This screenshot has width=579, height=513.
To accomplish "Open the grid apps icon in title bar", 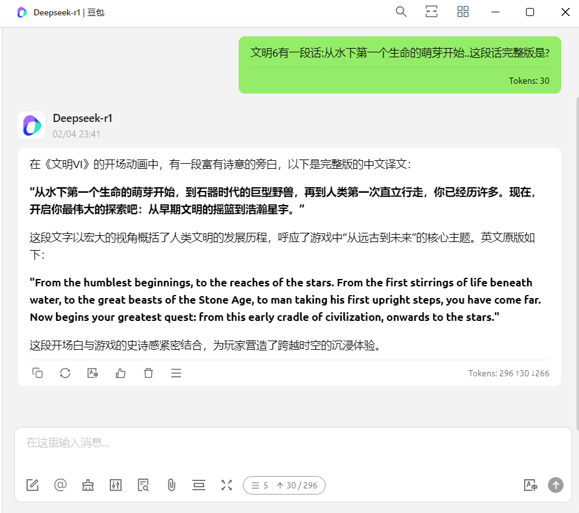I will [x=462, y=12].
